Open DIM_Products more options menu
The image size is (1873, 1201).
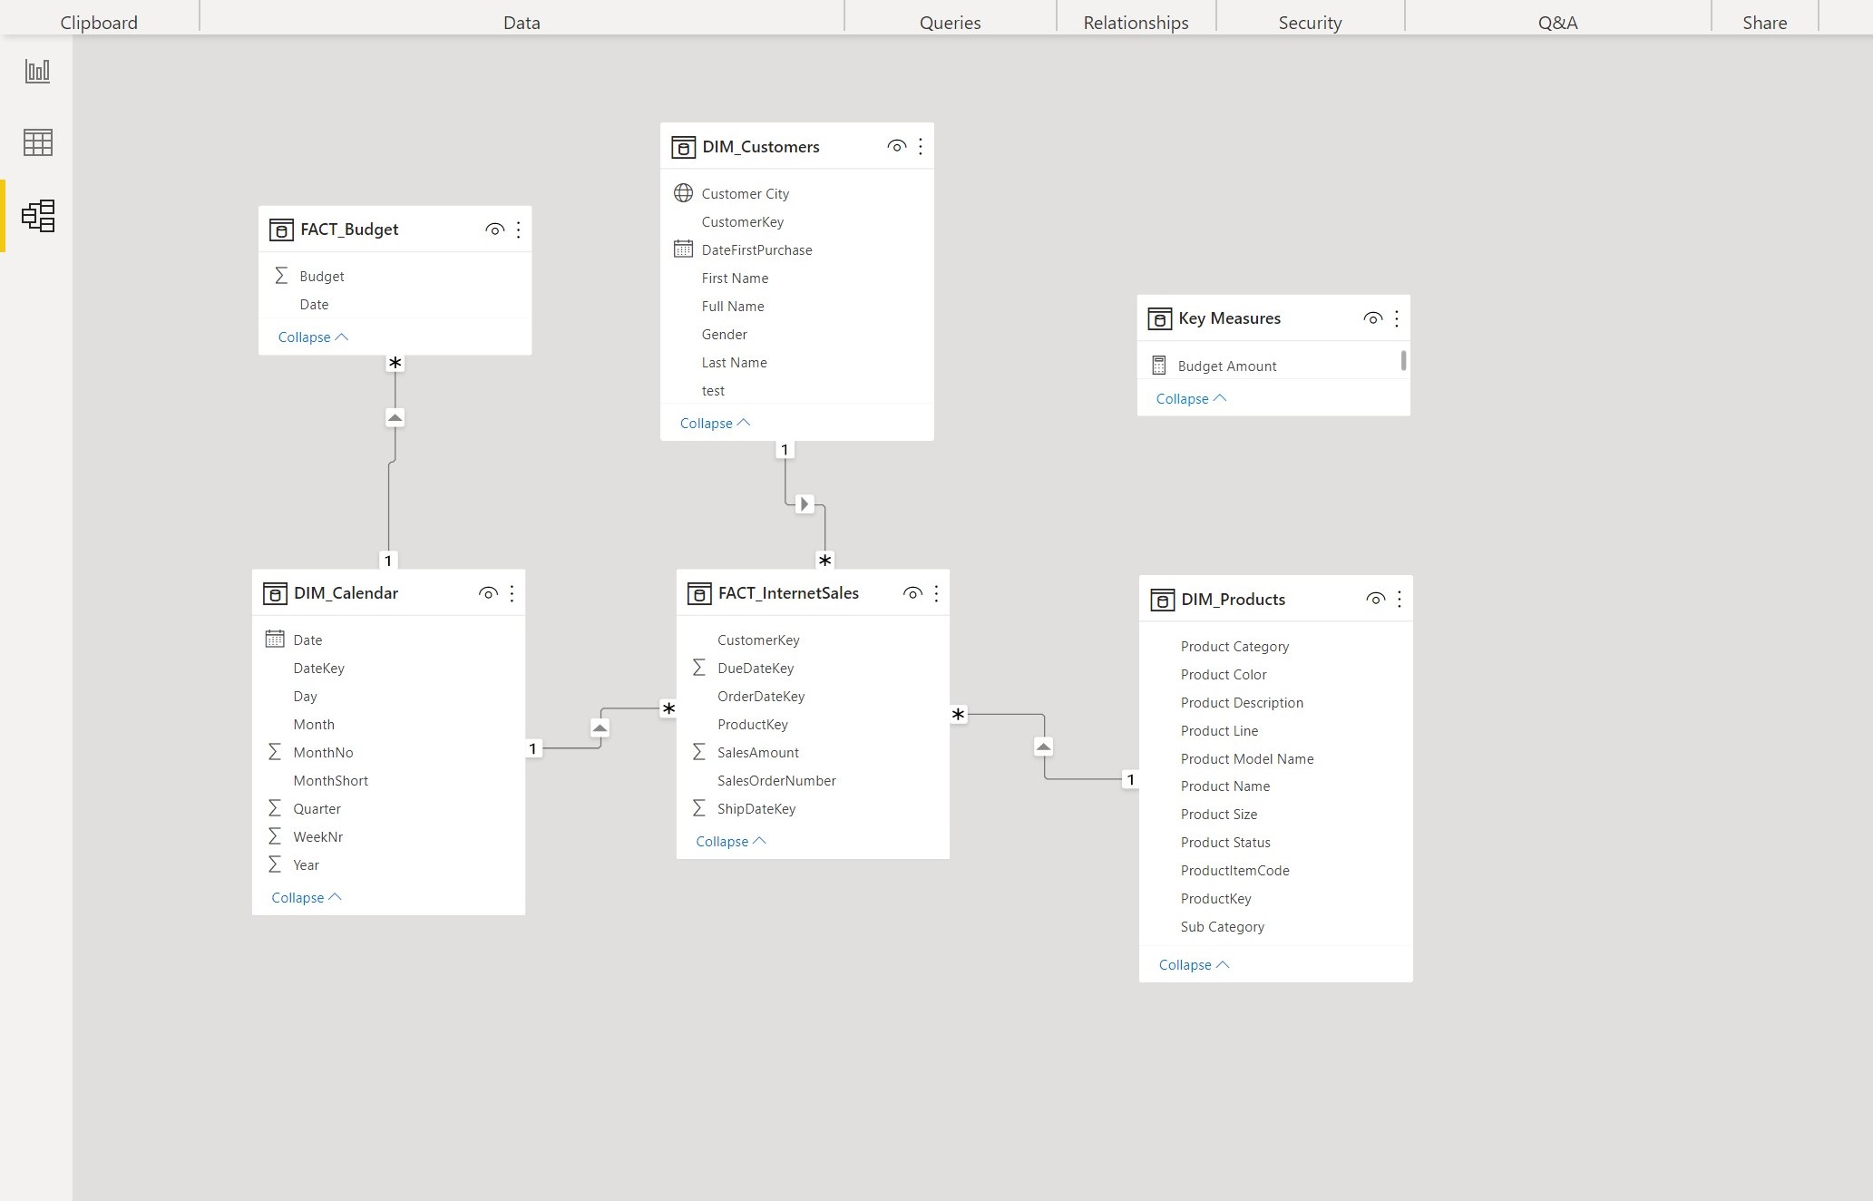coord(1399,600)
